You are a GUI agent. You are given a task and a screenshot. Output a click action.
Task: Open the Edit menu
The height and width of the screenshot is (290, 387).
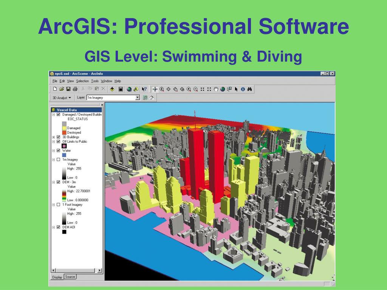tap(62, 81)
